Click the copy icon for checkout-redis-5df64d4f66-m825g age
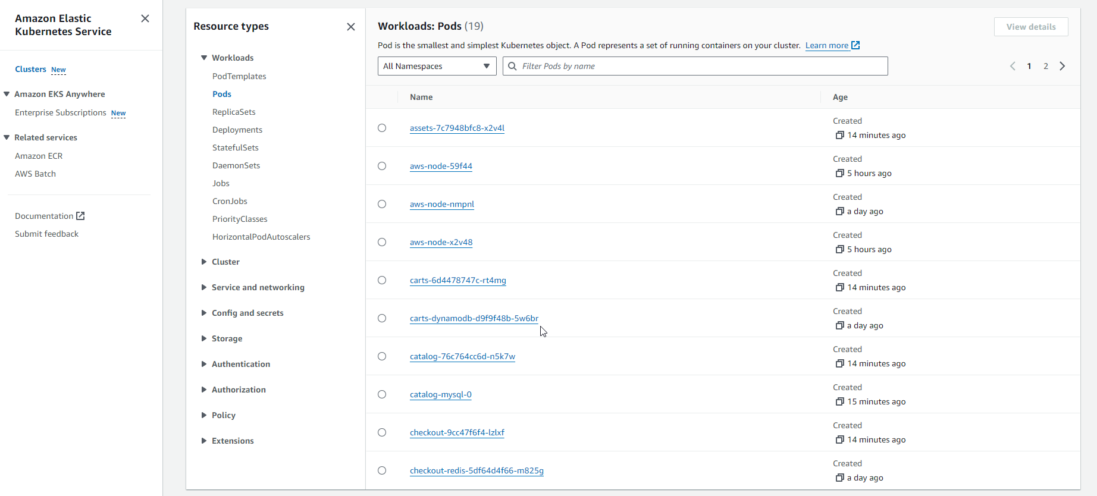 pyautogui.click(x=839, y=478)
